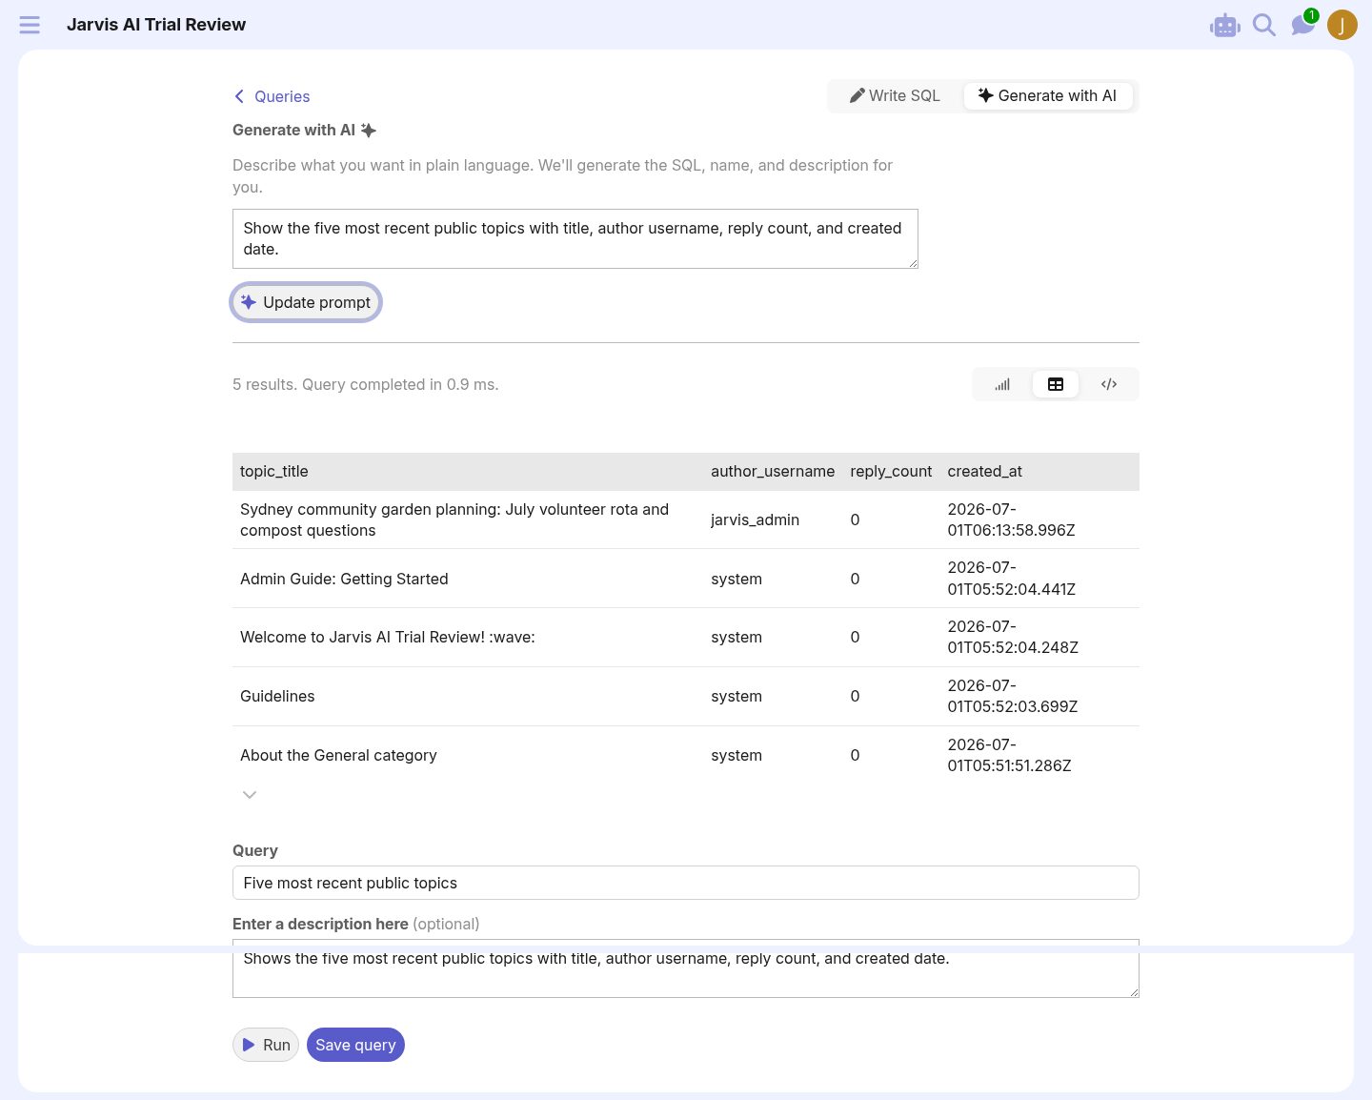The height and width of the screenshot is (1100, 1372).
Task: Click into the AI prompt text area
Action: (575, 238)
